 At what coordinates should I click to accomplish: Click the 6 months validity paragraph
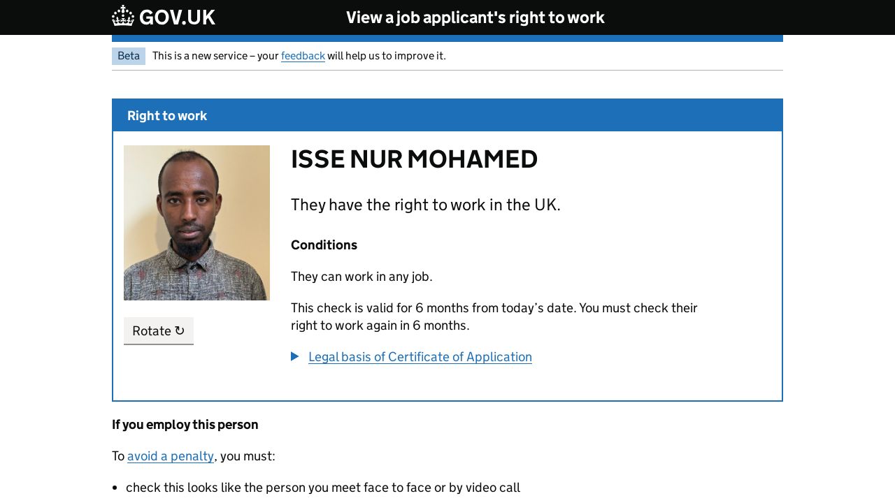pos(494,316)
